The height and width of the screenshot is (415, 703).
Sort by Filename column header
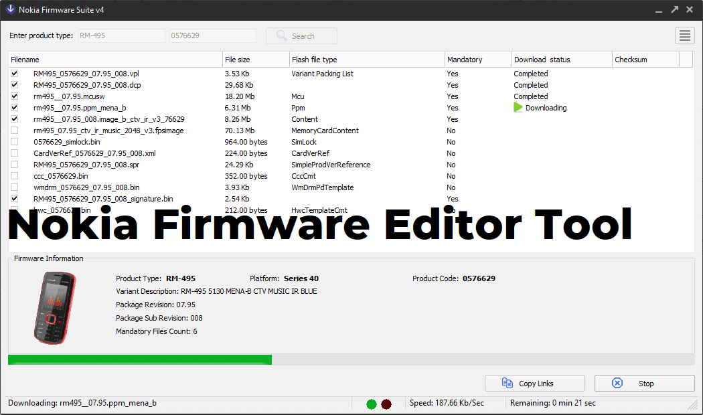point(116,60)
